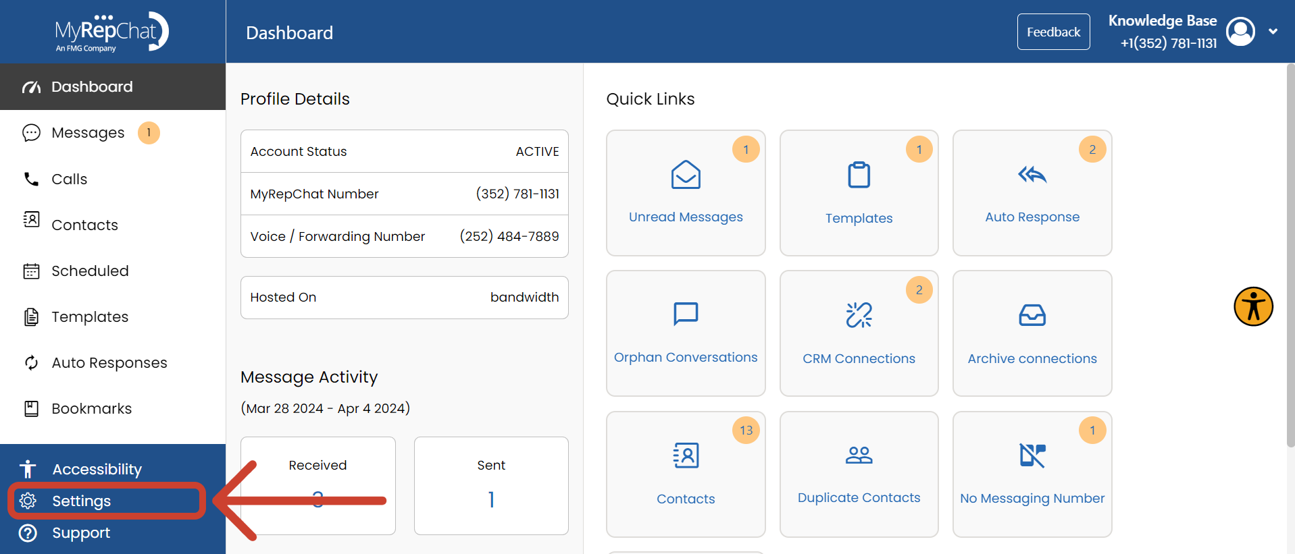
Task: Click the Messages speech bubble icon
Action: [31, 133]
